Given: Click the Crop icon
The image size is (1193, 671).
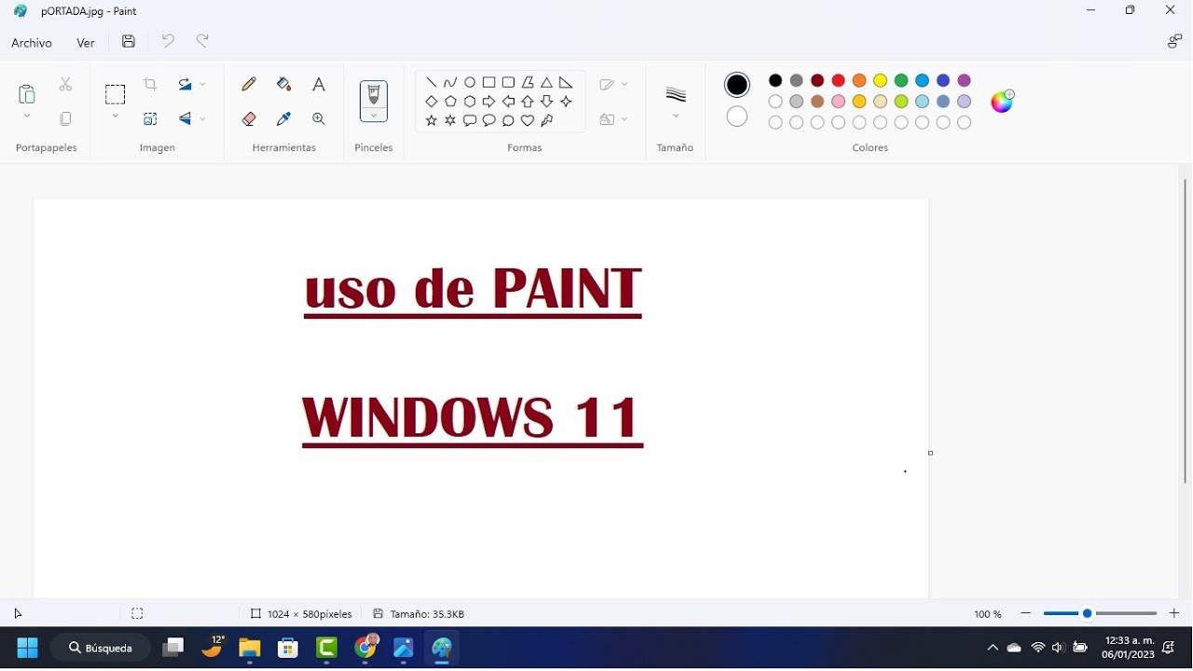Looking at the screenshot, I should click(150, 85).
